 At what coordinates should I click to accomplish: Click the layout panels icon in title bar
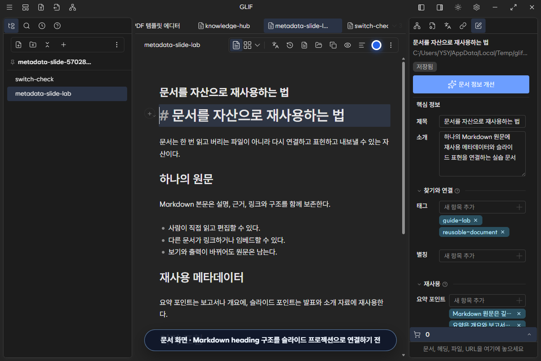tap(26, 7)
